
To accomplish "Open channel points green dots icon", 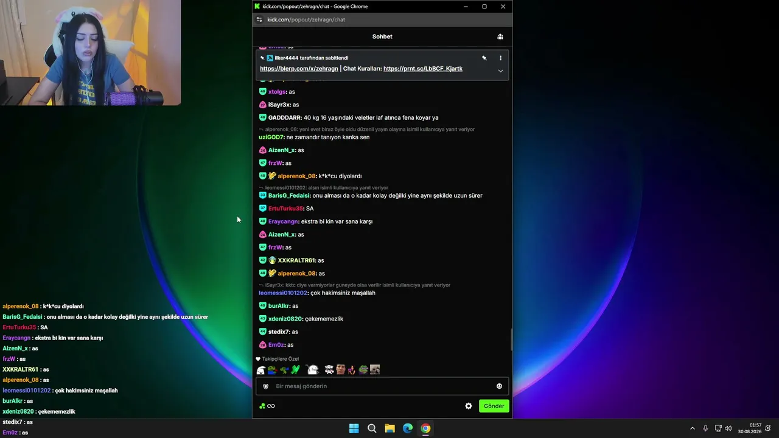I will [x=262, y=406].
